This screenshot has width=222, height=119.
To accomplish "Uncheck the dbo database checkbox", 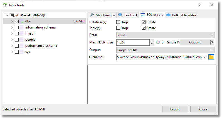I will (17, 21).
